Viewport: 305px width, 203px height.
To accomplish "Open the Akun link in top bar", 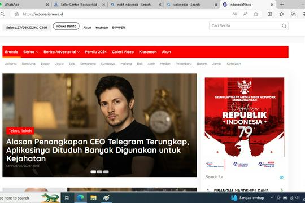I will [x=87, y=28].
